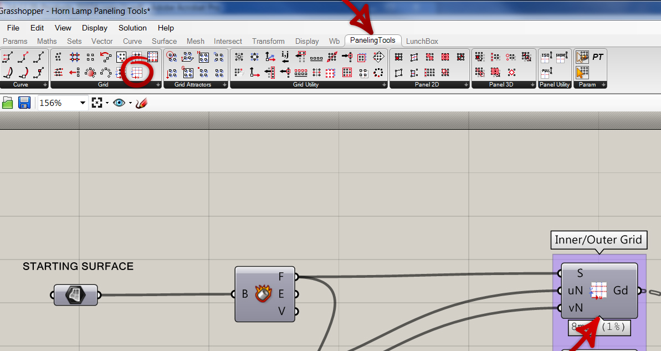The height and width of the screenshot is (351, 661).
Task: Expand the Panel 3D group
Action: point(532,85)
